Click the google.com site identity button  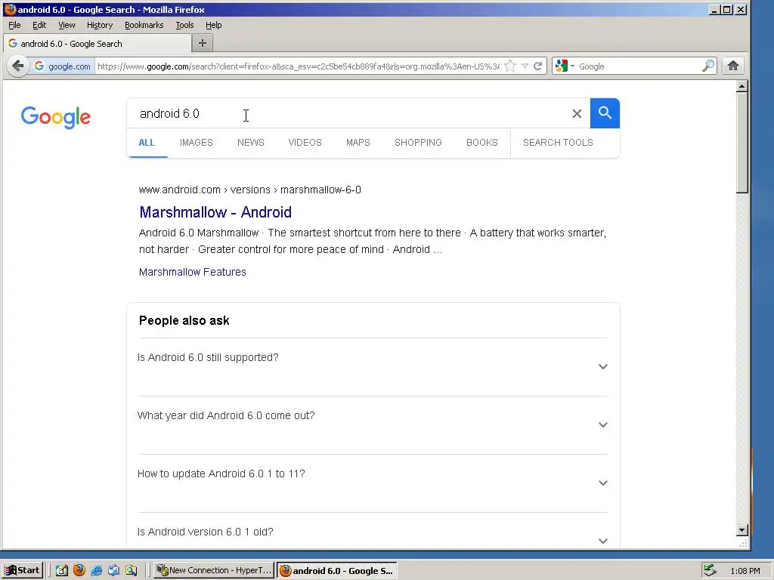point(62,66)
